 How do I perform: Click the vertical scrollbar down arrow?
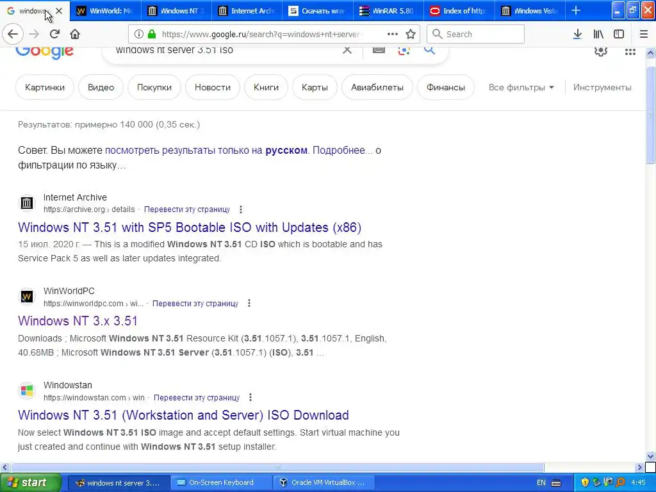click(651, 456)
